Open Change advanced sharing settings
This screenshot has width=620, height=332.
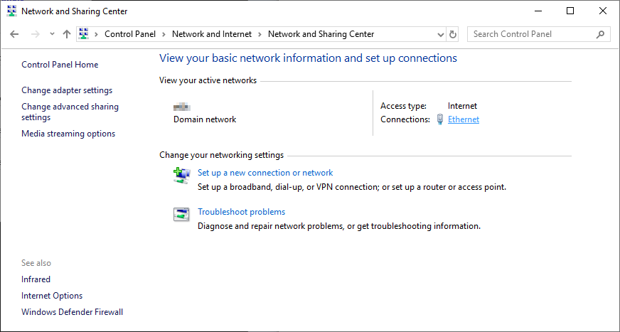point(70,112)
